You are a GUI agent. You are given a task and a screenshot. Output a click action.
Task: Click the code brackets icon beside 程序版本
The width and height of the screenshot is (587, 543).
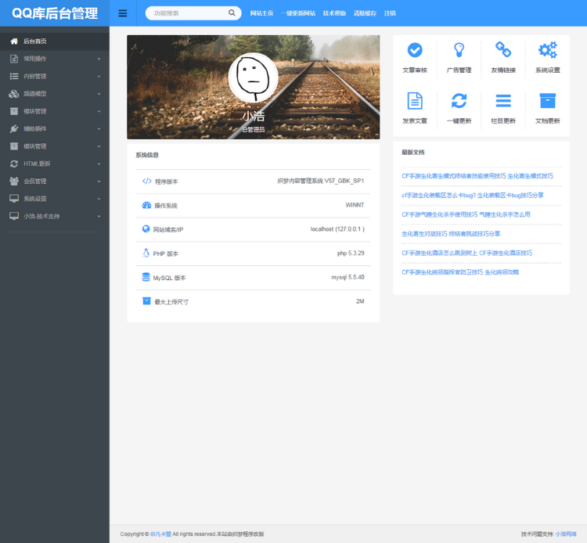tap(147, 181)
